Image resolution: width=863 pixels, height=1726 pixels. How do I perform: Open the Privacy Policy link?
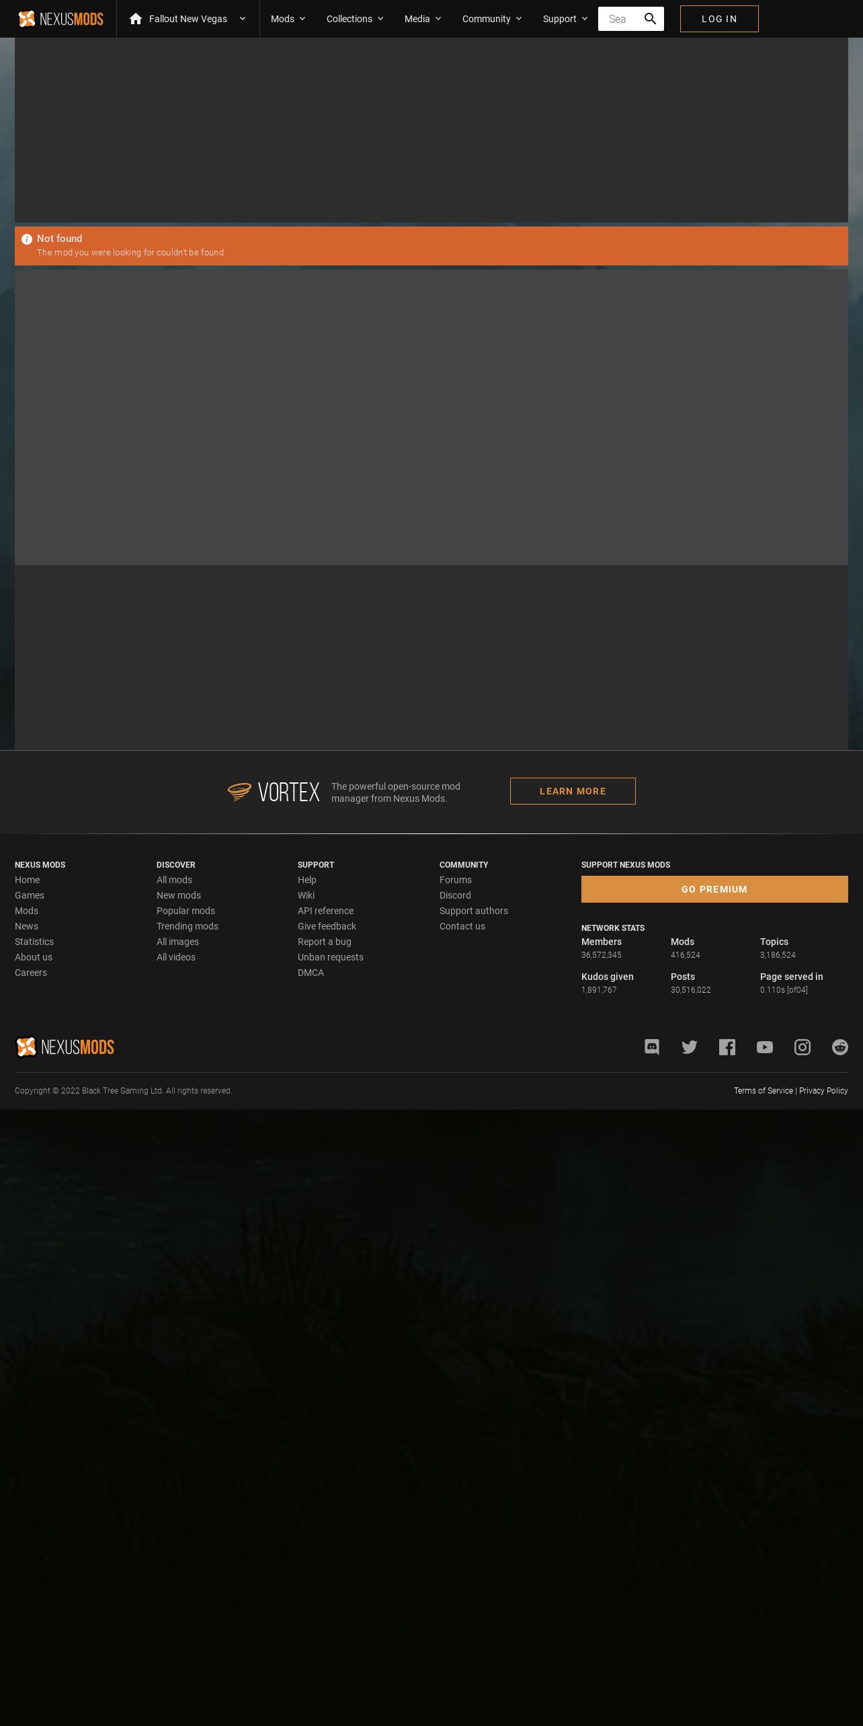(823, 1091)
